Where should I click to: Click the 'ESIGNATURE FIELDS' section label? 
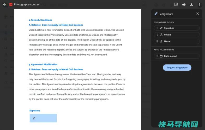(x=164, y=22)
